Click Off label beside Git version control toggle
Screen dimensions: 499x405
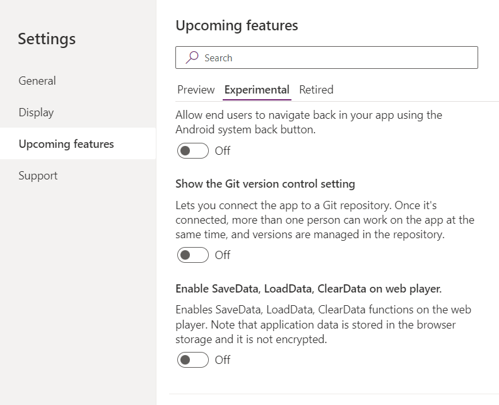(223, 255)
